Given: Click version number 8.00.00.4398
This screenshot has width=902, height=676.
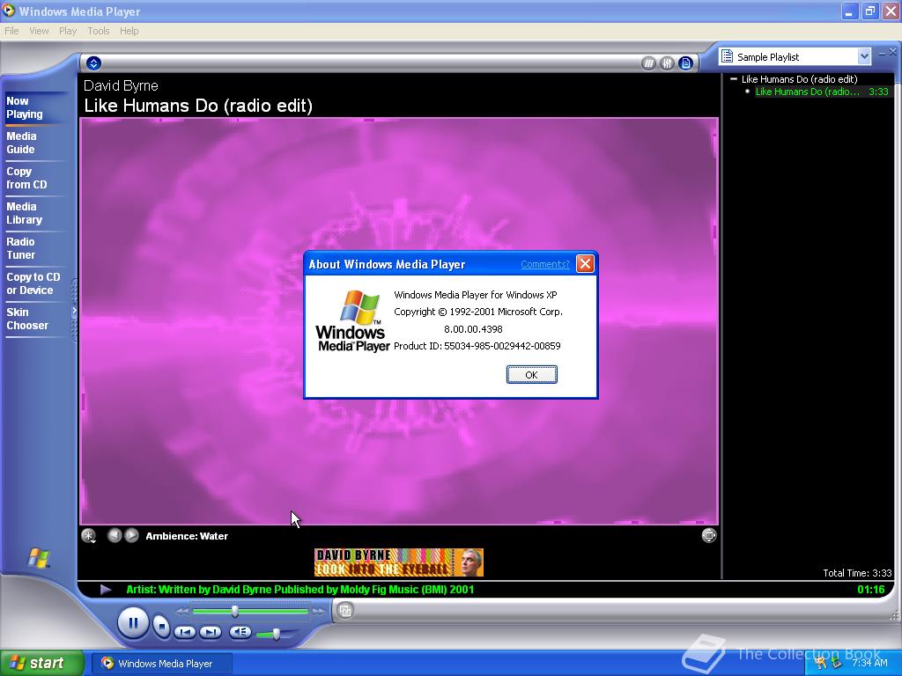Looking at the screenshot, I should 473,329.
